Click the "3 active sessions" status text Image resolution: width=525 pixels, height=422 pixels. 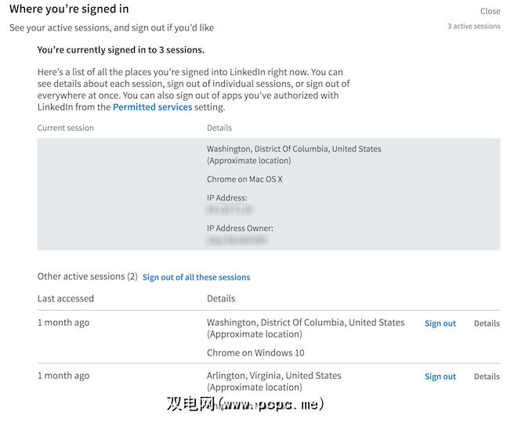tap(473, 26)
